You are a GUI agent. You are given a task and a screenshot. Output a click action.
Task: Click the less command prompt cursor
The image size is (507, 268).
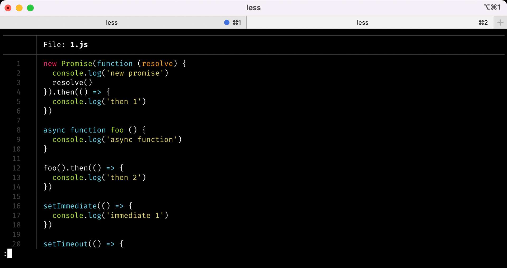tap(10, 254)
